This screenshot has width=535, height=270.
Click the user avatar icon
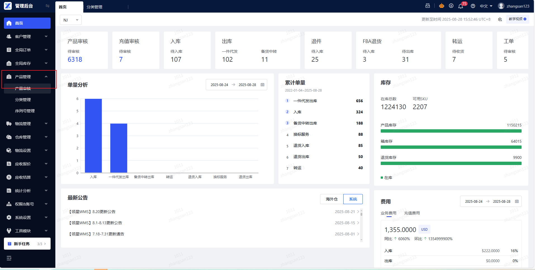[x=501, y=6]
